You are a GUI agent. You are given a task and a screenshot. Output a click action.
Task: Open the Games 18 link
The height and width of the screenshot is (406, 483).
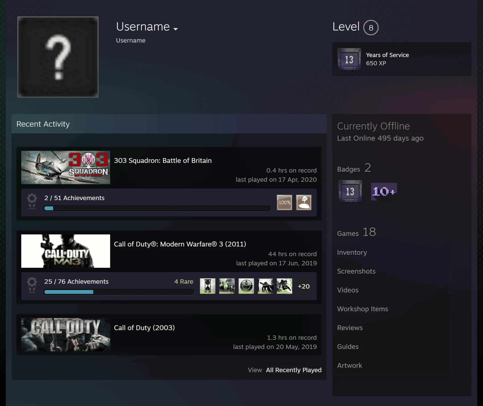point(356,232)
